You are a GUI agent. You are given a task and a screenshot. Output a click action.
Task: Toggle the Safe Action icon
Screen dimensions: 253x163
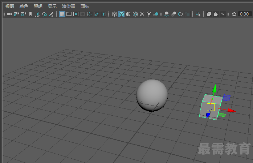point(97,14)
